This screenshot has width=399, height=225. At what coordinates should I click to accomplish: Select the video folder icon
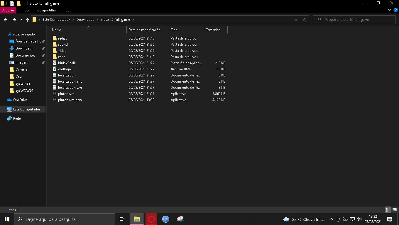point(55,51)
